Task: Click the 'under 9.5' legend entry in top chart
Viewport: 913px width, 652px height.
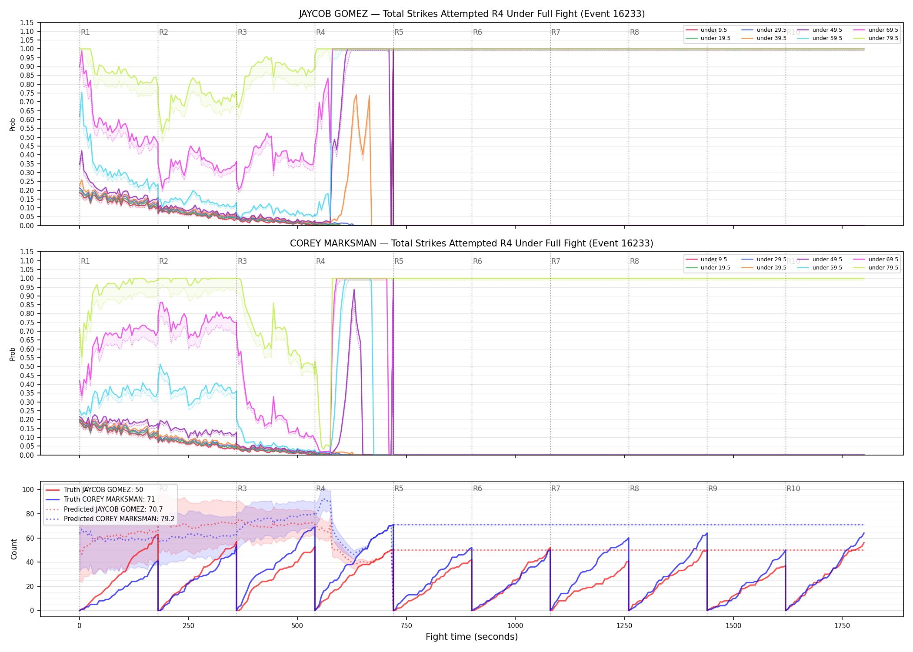Action: [706, 30]
